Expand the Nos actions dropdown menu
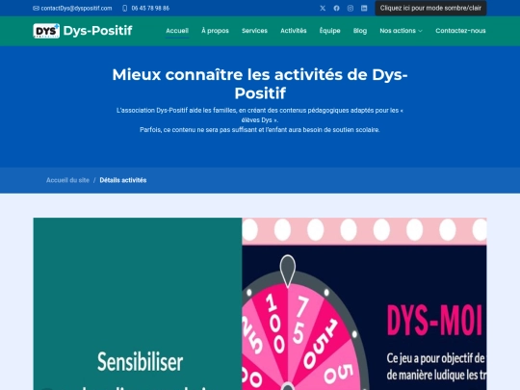The height and width of the screenshot is (390, 520). pos(401,31)
